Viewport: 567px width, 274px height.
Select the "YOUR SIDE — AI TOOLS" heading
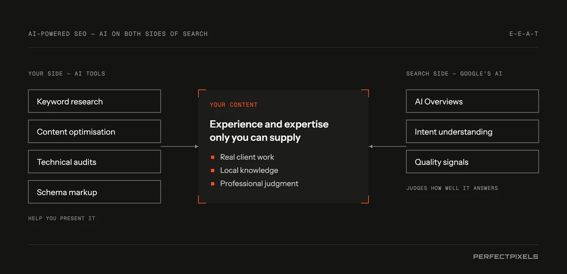pyautogui.click(x=67, y=74)
